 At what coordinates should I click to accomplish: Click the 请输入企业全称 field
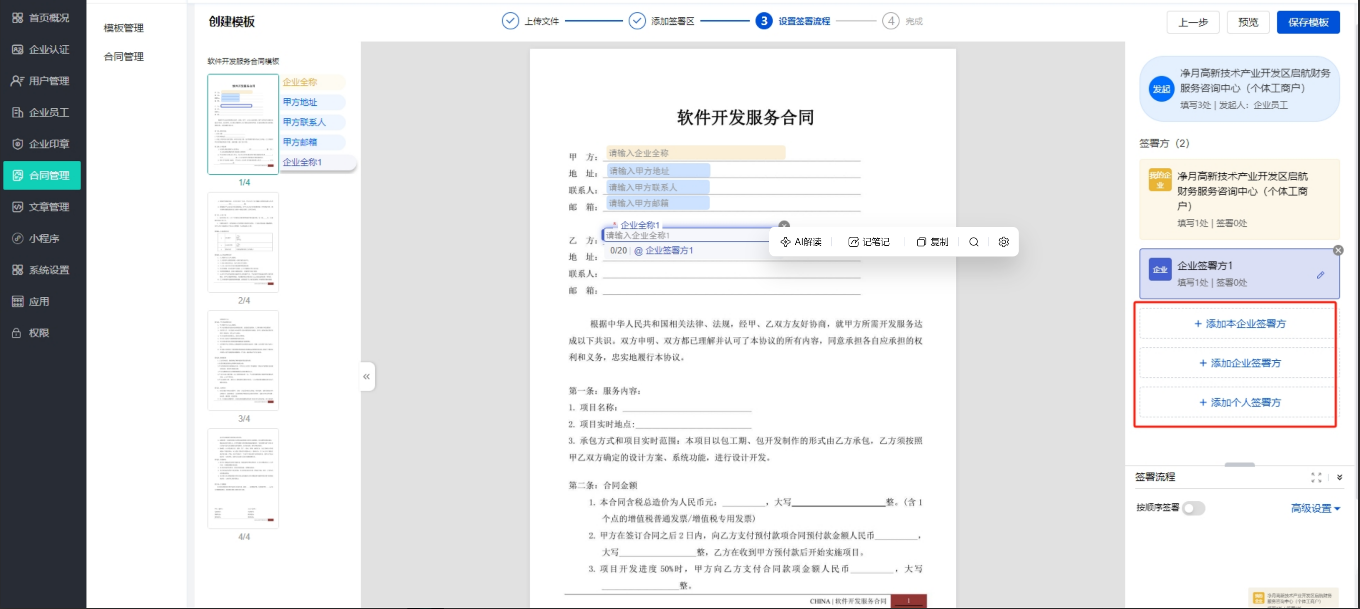pos(695,153)
